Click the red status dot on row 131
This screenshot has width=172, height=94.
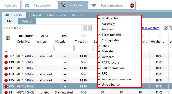pyautogui.click(x=6, y=68)
